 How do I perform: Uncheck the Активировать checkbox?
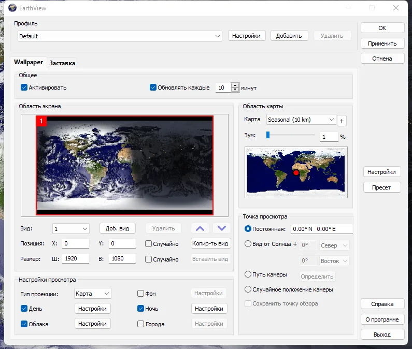point(24,88)
